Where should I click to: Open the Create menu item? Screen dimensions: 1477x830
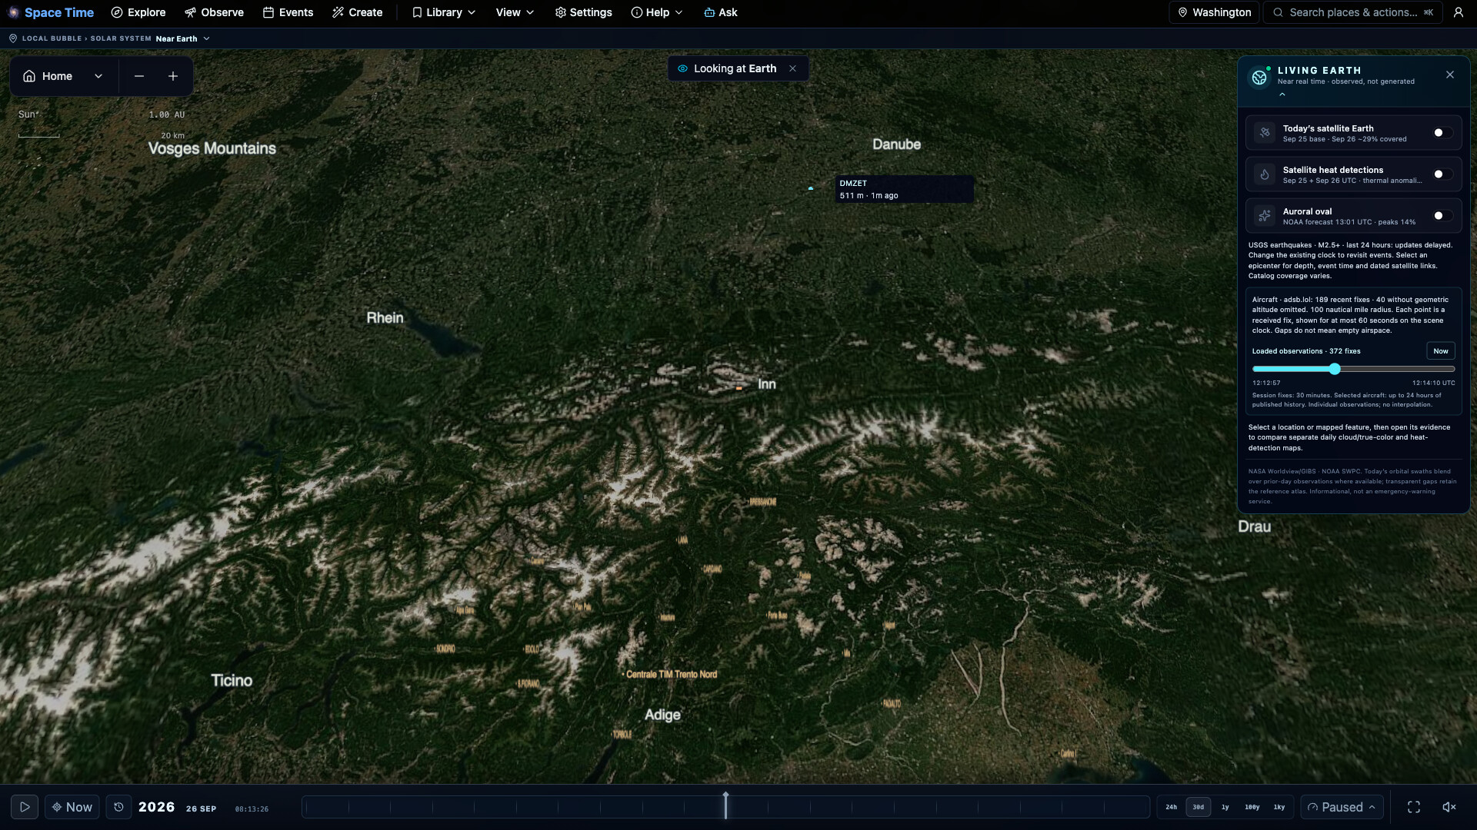[x=357, y=12]
